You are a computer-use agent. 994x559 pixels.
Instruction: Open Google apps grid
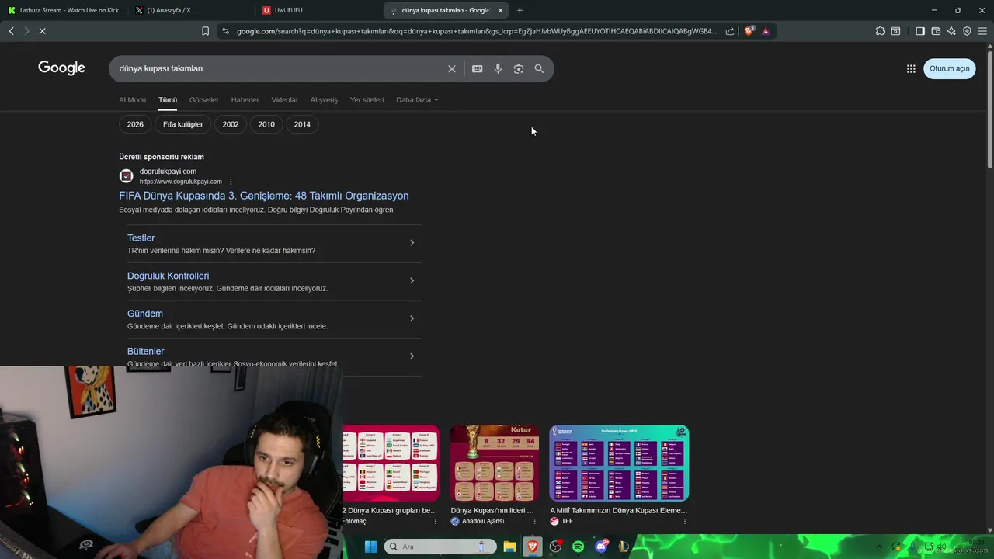click(x=911, y=68)
